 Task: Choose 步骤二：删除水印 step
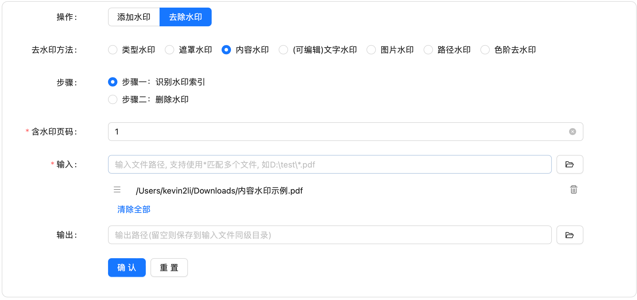(x=113, y=99)
